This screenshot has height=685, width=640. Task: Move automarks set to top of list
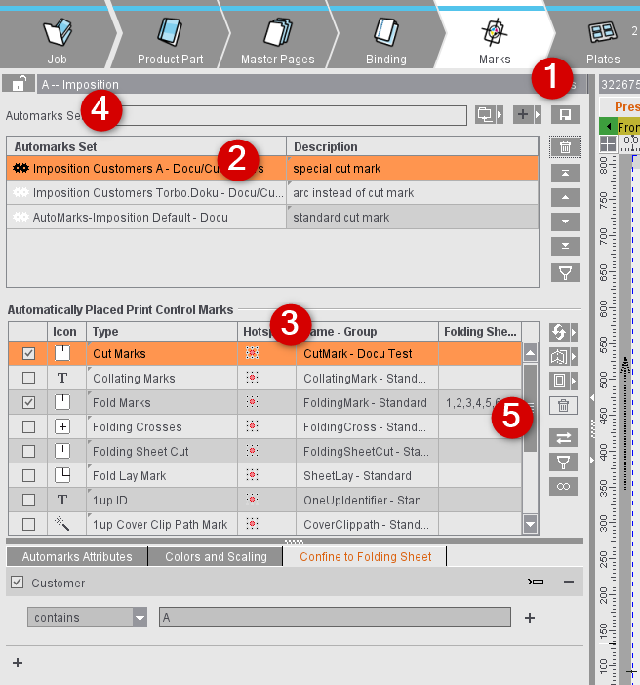point(564,173)
